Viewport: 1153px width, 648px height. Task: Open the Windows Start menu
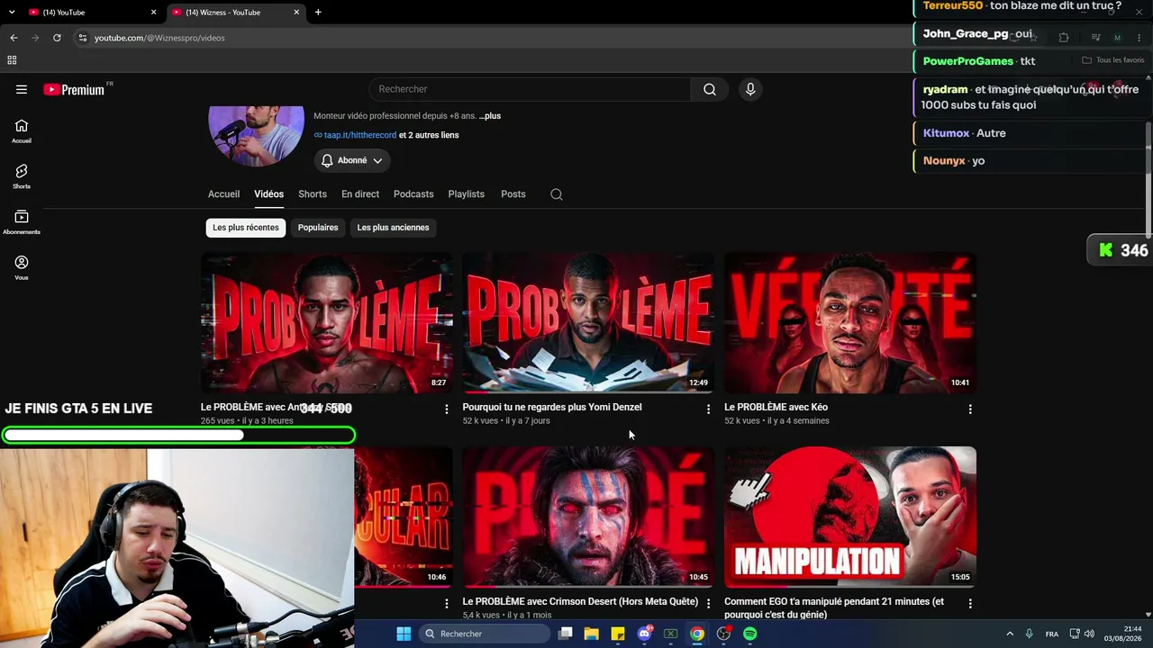click(404, 634)
